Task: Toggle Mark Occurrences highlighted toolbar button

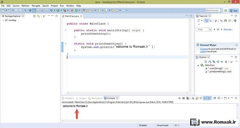Action: click(34, 10)
